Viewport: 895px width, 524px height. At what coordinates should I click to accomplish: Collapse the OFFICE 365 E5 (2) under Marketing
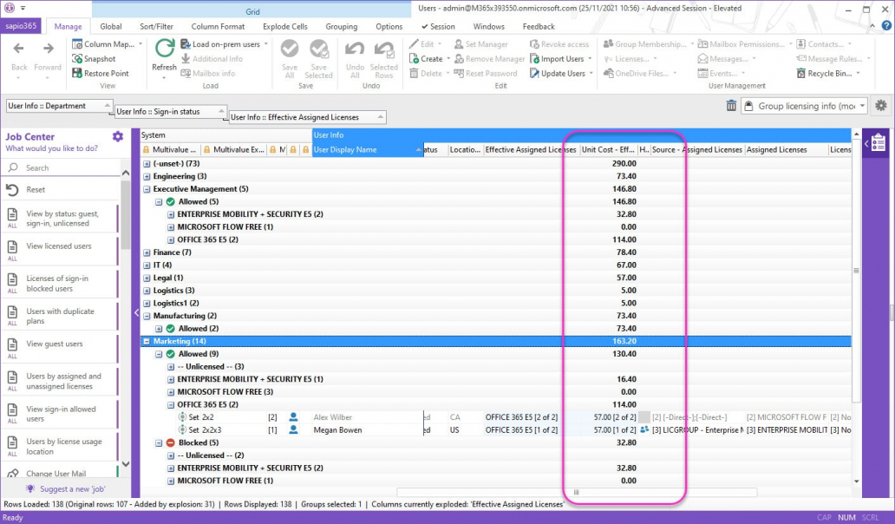coord(171,404)
